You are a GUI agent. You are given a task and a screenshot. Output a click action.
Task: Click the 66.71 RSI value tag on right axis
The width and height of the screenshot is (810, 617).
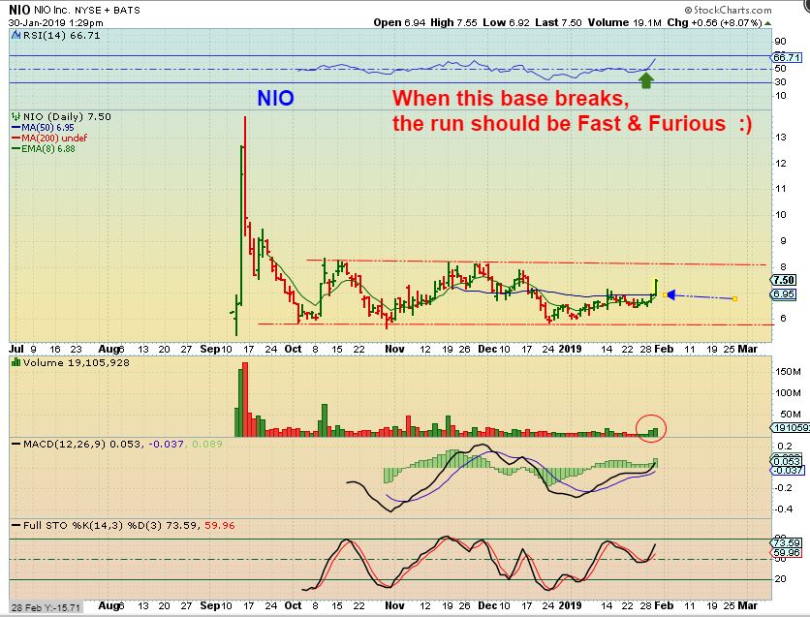(x=786, y=57)
